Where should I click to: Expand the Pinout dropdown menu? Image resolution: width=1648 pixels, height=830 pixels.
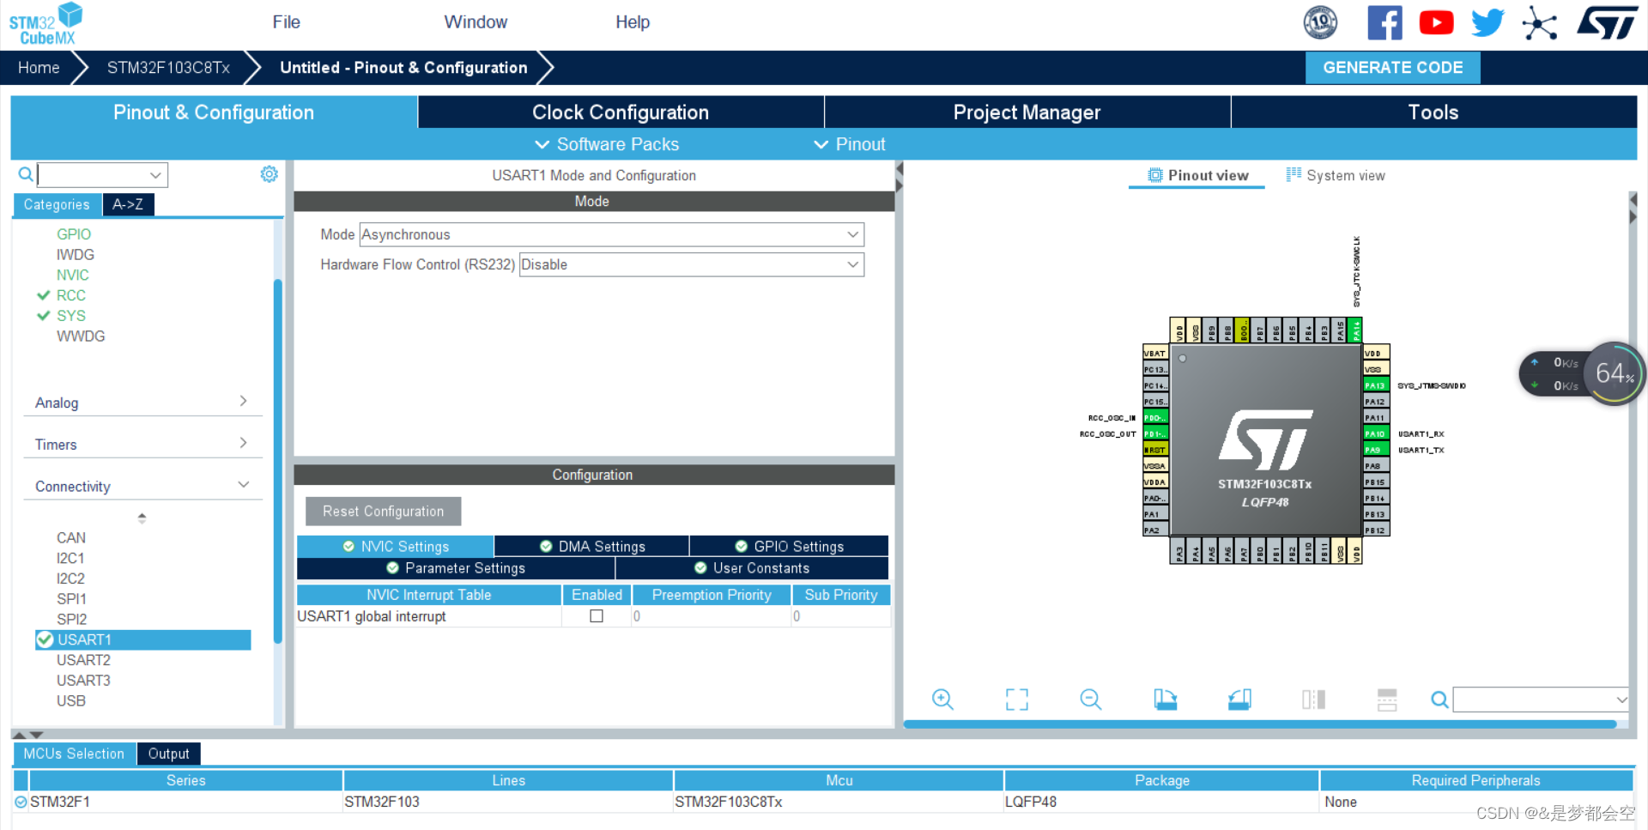click(849, 144)
